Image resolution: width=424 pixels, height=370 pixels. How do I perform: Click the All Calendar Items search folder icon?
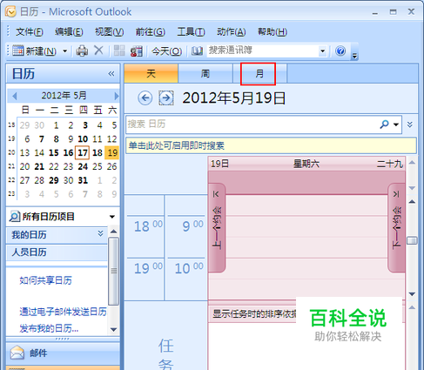point(15,217)
